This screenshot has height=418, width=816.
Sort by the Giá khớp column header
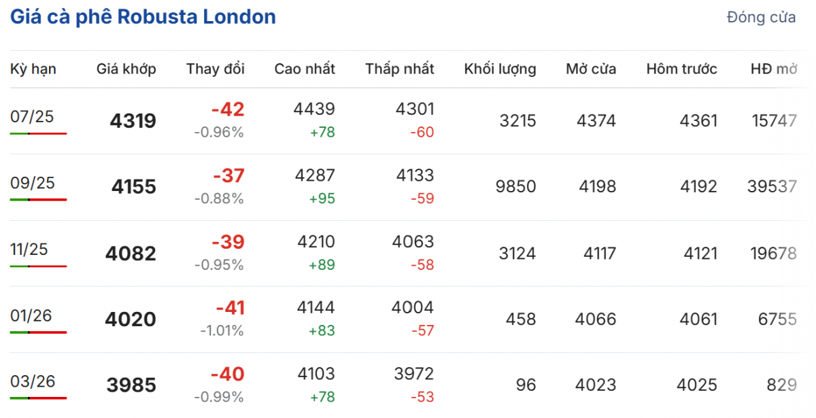tap(126, 69)
